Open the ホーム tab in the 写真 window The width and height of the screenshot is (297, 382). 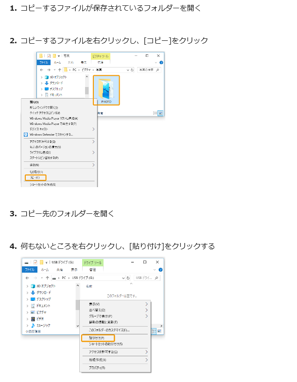(x=57, y=63)
